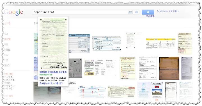
Task: Click the camera search-by-image icon
Action: click(x=136, y=12)
